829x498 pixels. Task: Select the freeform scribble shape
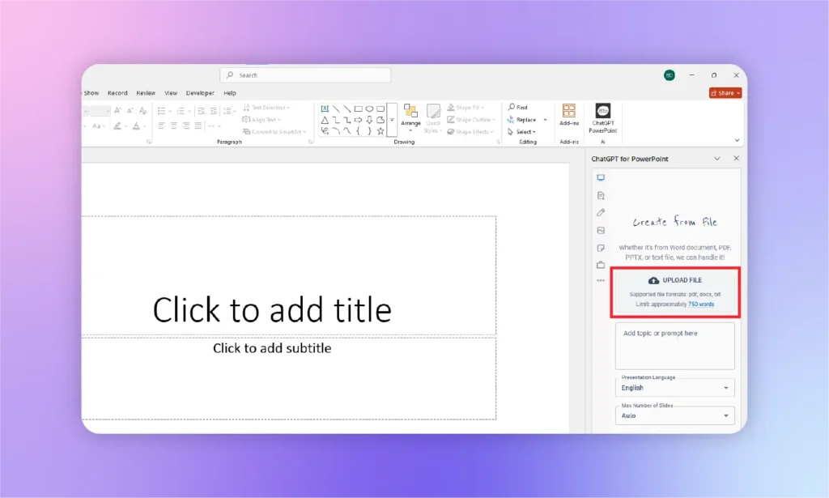pos(325,131)
